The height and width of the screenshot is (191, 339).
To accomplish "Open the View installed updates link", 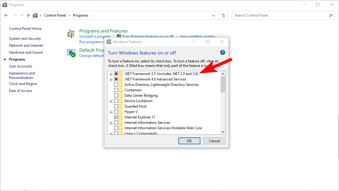I will coord(197,36).
